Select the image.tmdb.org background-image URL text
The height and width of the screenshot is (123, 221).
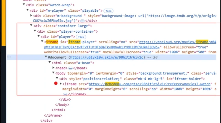[177, 16]
